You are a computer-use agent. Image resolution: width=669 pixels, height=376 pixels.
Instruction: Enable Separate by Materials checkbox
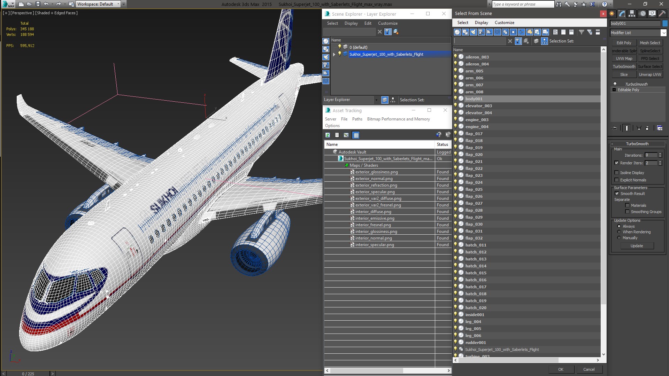627,205
